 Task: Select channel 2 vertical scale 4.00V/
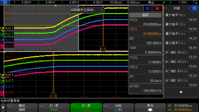[50, 2]
